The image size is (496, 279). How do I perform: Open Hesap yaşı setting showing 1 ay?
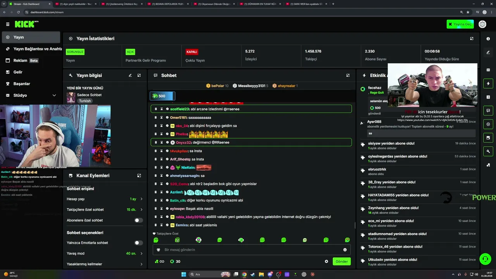(x=105, y=199)
